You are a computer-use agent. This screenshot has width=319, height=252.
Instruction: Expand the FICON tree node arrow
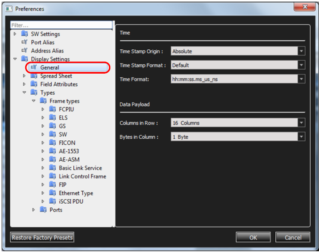pos(43,143)
